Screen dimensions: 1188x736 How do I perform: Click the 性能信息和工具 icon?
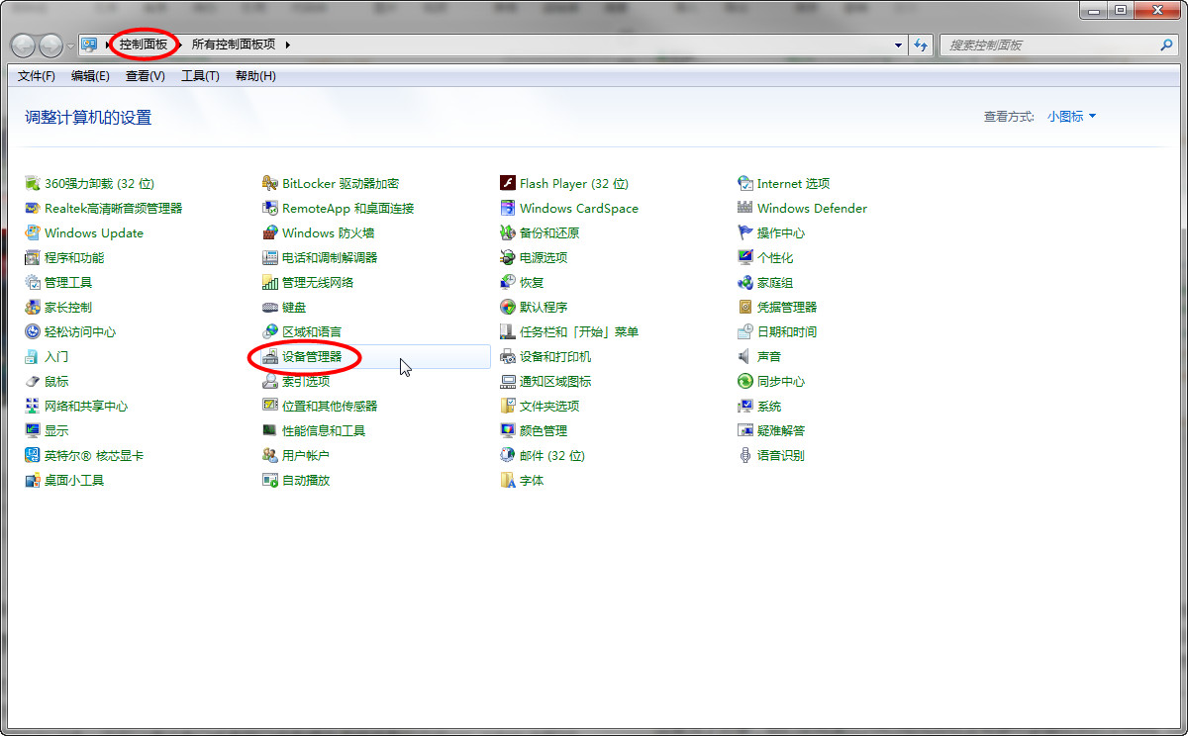point(270,430)
